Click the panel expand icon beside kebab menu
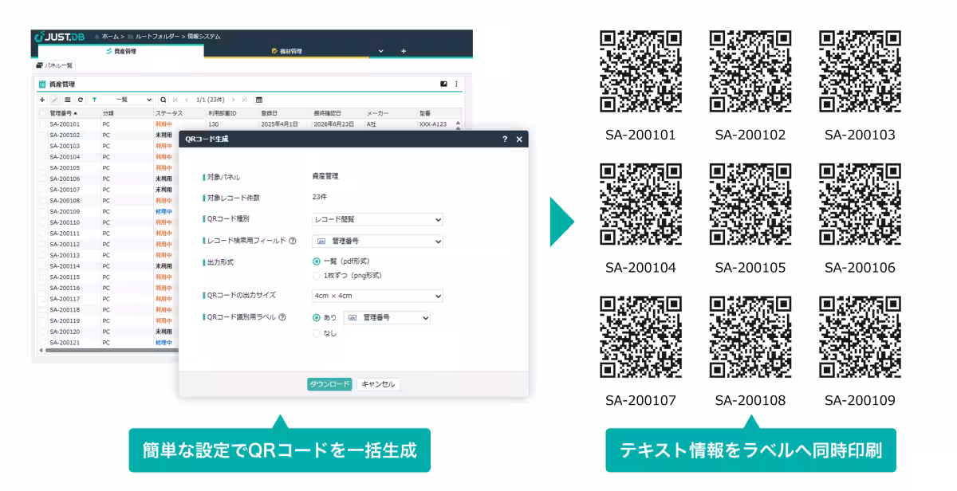Viewport: 957px width, 491px height. pos(444,84)
